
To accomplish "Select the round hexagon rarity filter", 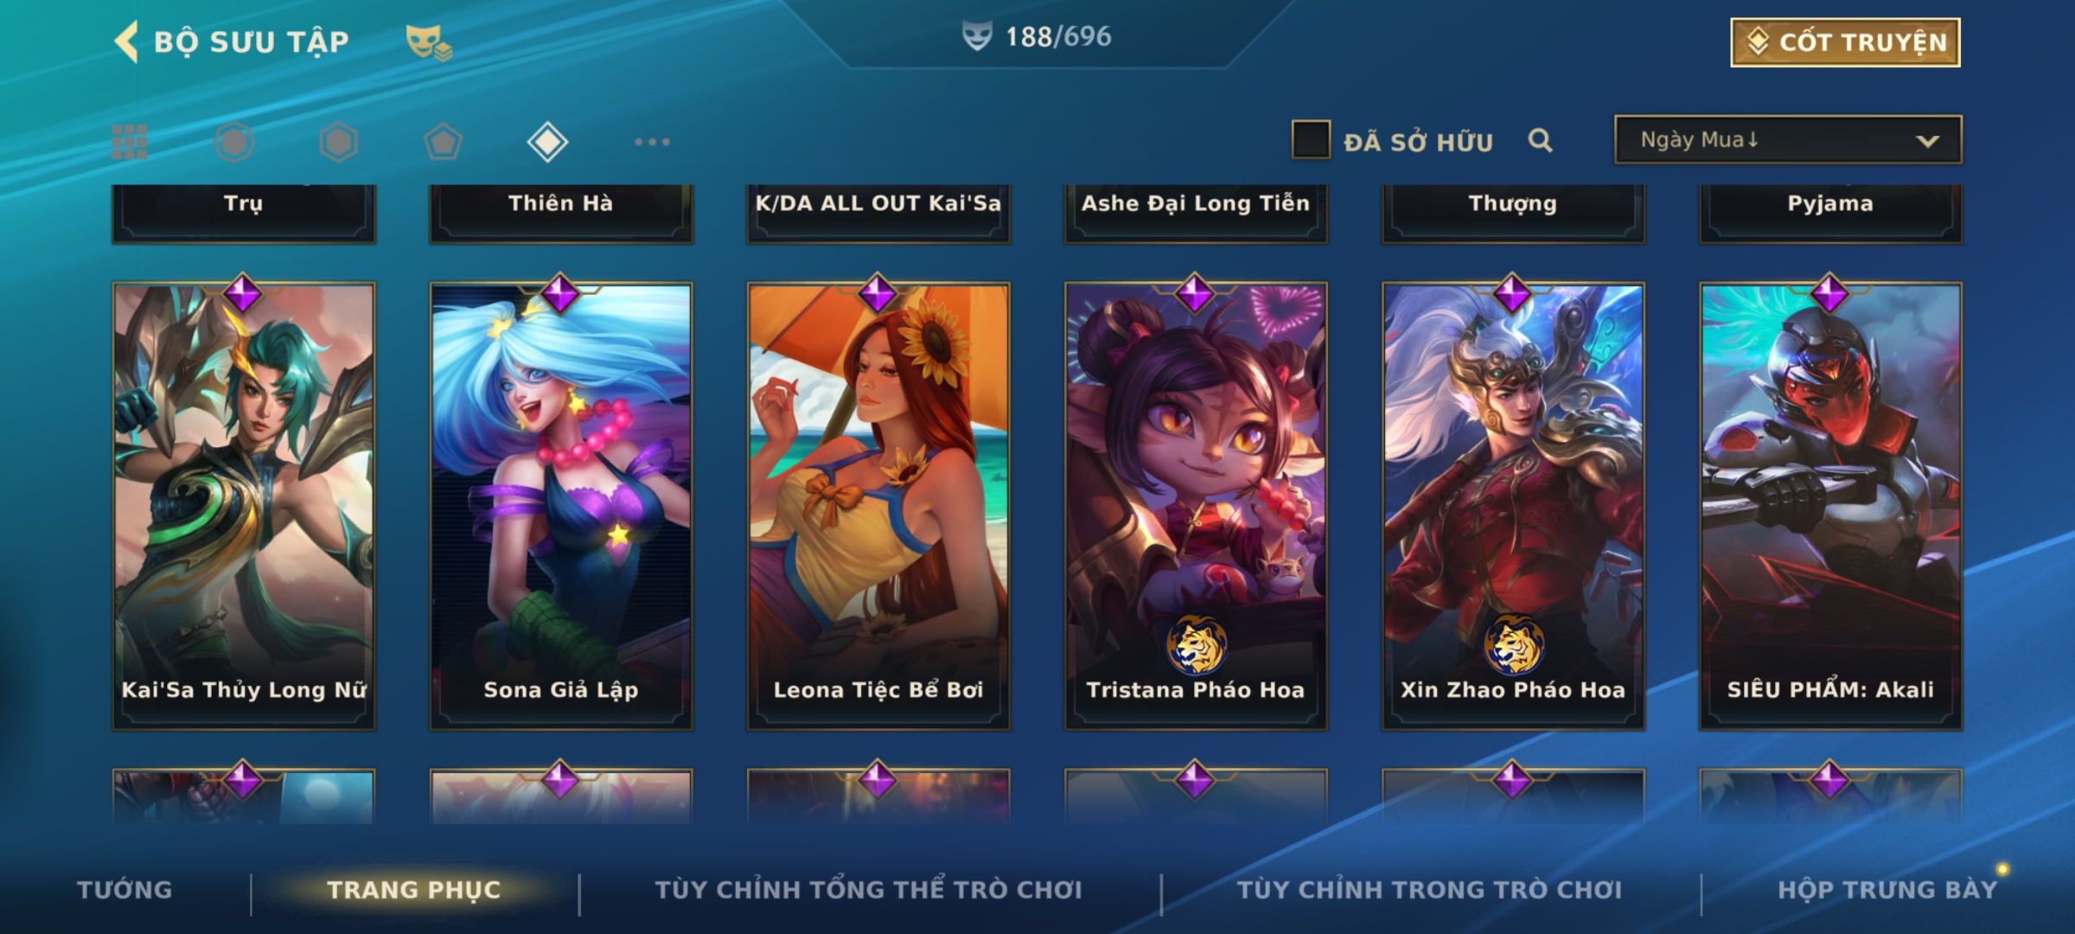I will [x=234, y=142].
